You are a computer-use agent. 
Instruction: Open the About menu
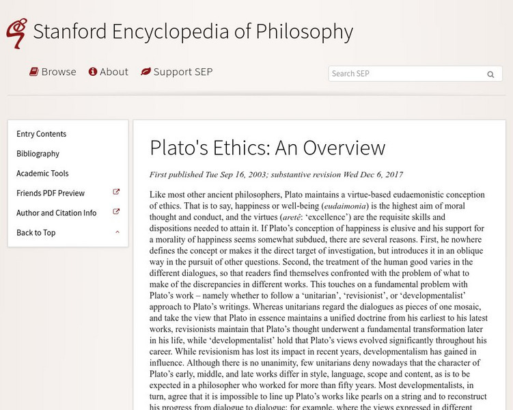point(113,72)
